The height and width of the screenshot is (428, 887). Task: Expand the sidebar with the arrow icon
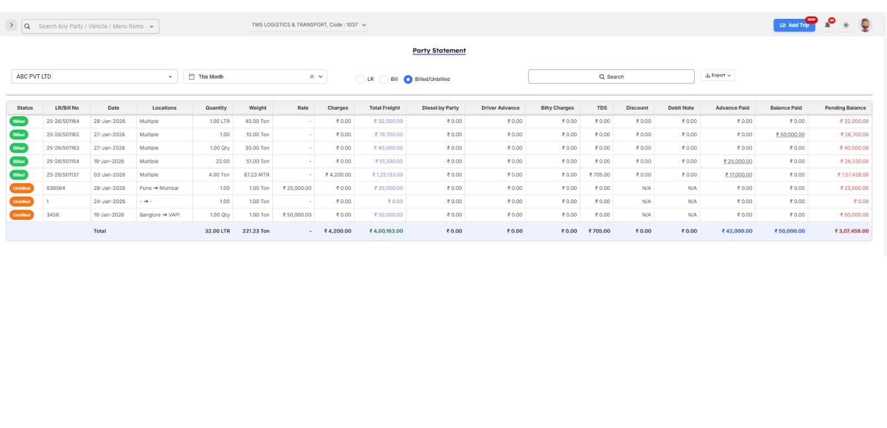pyautogui.click(x=11, y=25)
